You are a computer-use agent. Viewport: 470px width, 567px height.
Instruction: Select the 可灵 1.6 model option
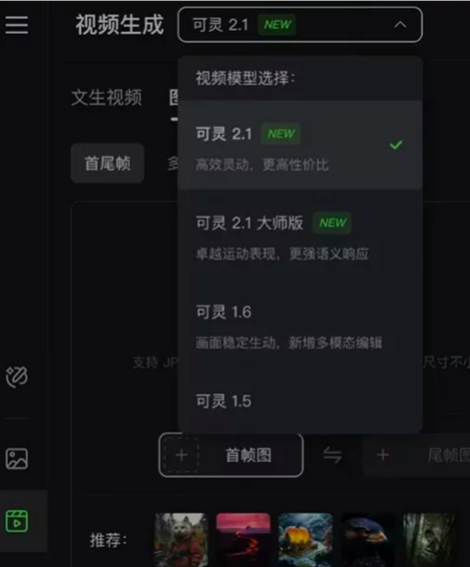300,322
